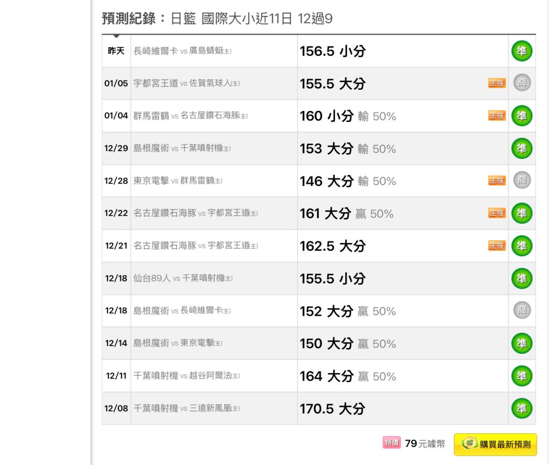The width and height of the screenshot is (554, 465).
Task: Click gray badge on 島根魔術 vs 長崎維爾卡 row
Action: coord(522,311)
